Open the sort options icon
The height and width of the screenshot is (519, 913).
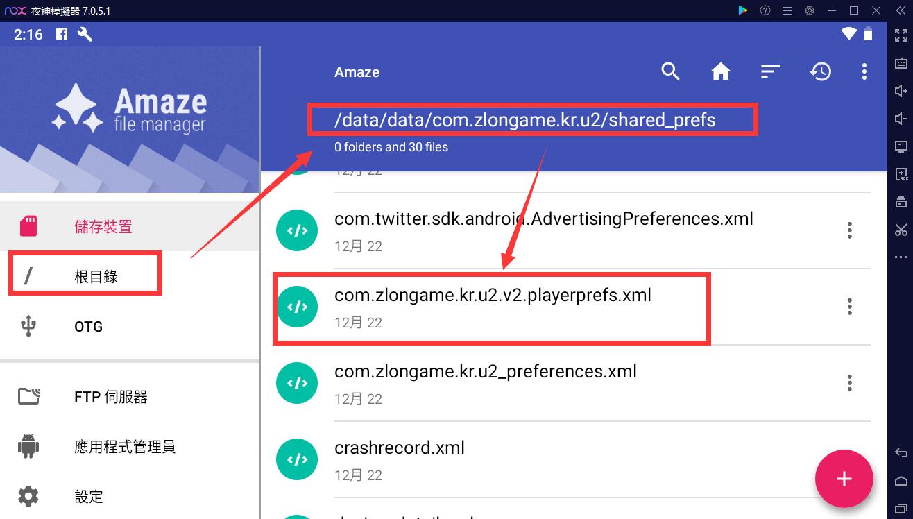(x=771, y=71)
